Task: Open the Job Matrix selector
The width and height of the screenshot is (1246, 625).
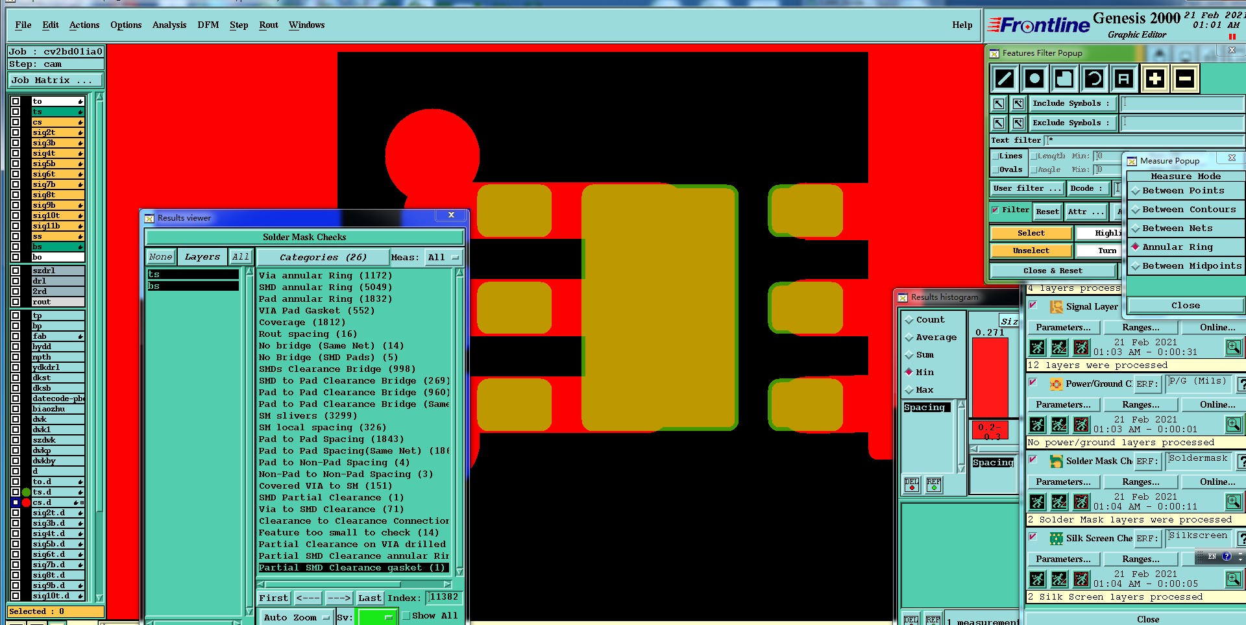Action: (x=56, y=80)
